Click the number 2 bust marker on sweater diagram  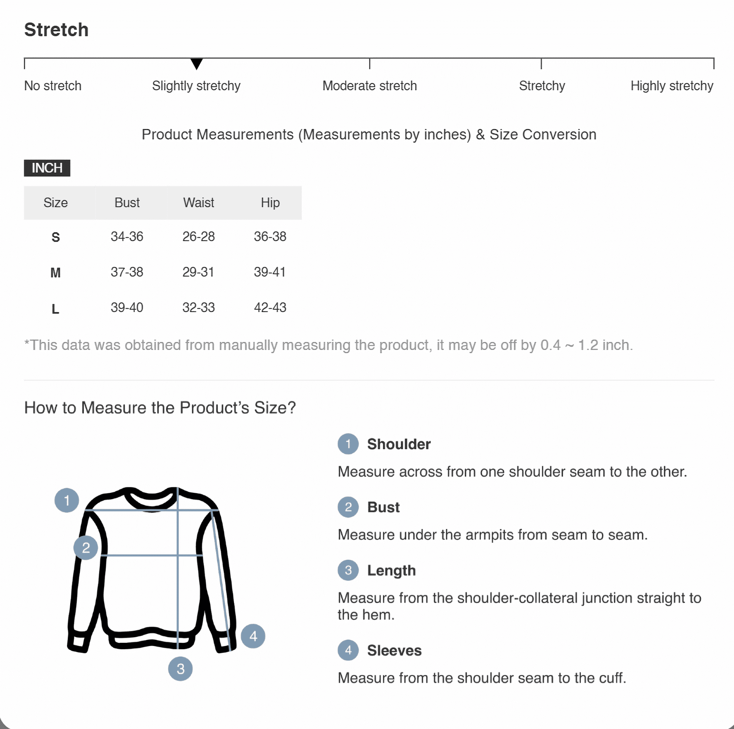(86, 547)
